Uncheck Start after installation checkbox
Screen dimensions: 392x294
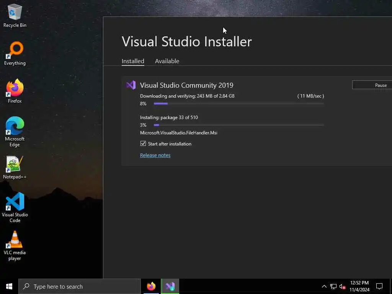tap(143, 144)
